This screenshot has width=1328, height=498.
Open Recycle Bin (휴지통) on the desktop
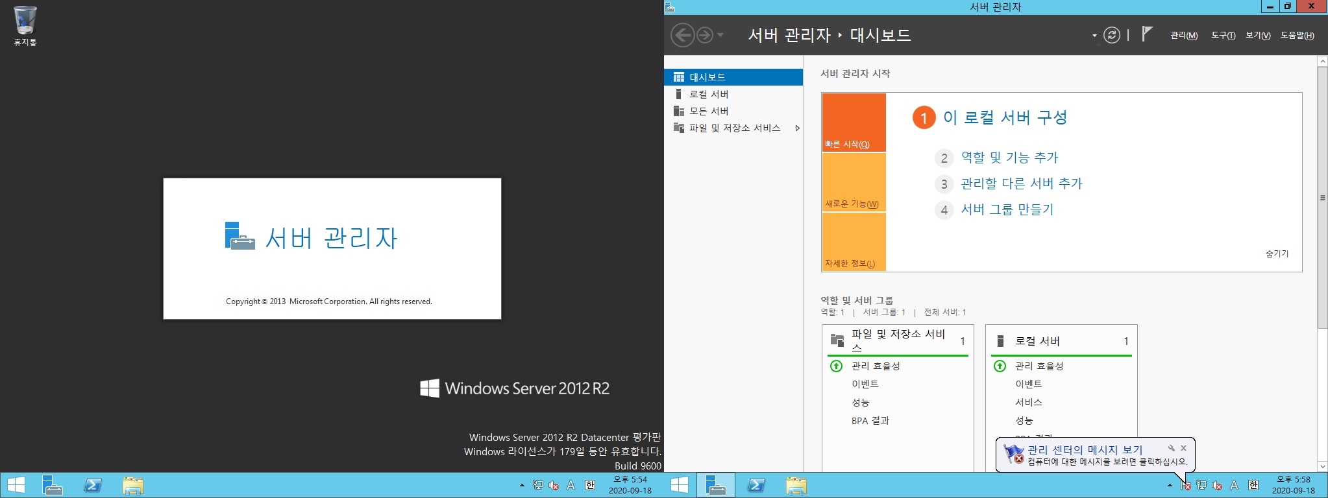click(x=25, y=26)
